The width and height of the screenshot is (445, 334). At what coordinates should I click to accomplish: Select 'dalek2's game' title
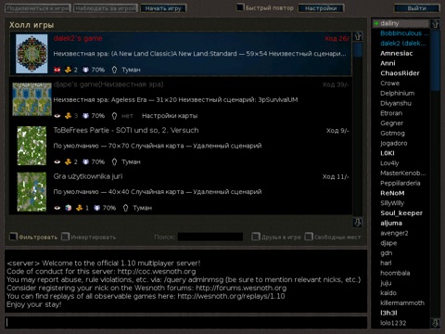click(78, 38)
